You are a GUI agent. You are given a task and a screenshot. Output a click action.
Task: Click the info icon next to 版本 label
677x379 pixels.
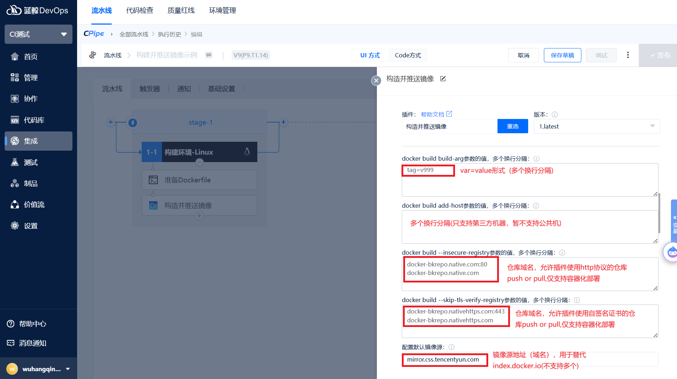tap(555, 114)
